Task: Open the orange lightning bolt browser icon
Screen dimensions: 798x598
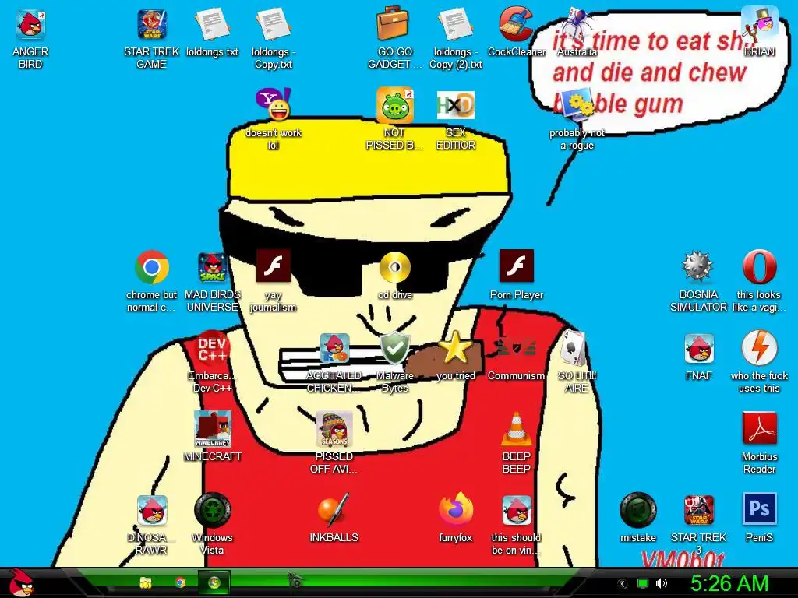Action: point(759,347)
